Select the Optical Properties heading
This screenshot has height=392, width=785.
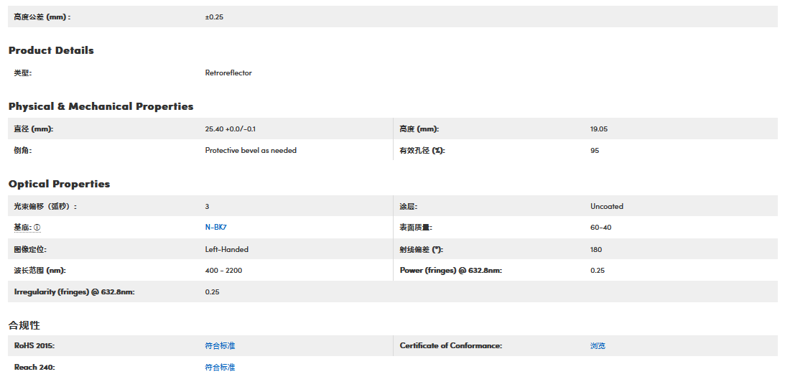click(59, 184)
